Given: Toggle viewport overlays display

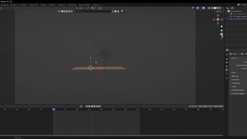Looking at the screenshot, I should (203, 8).
